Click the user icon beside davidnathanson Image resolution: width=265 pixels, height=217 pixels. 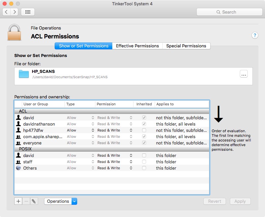pos(19,124)
